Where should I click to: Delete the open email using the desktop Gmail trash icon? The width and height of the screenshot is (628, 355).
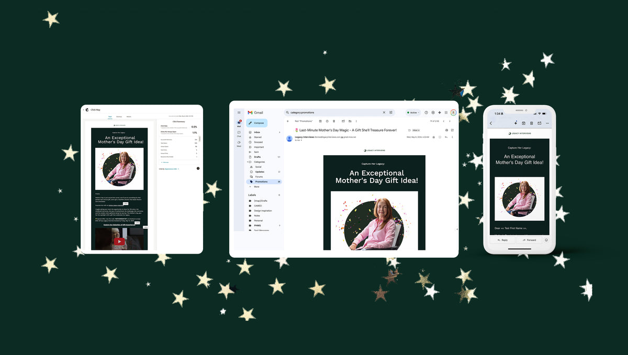(x=334, y=121)
